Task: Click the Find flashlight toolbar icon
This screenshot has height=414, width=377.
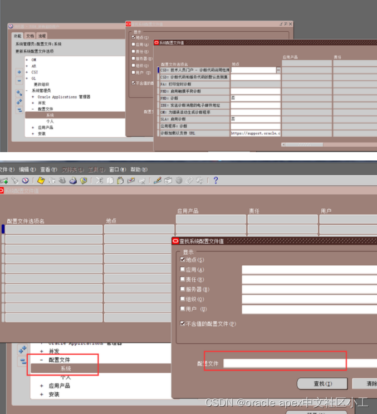Action: click(15, 181)
